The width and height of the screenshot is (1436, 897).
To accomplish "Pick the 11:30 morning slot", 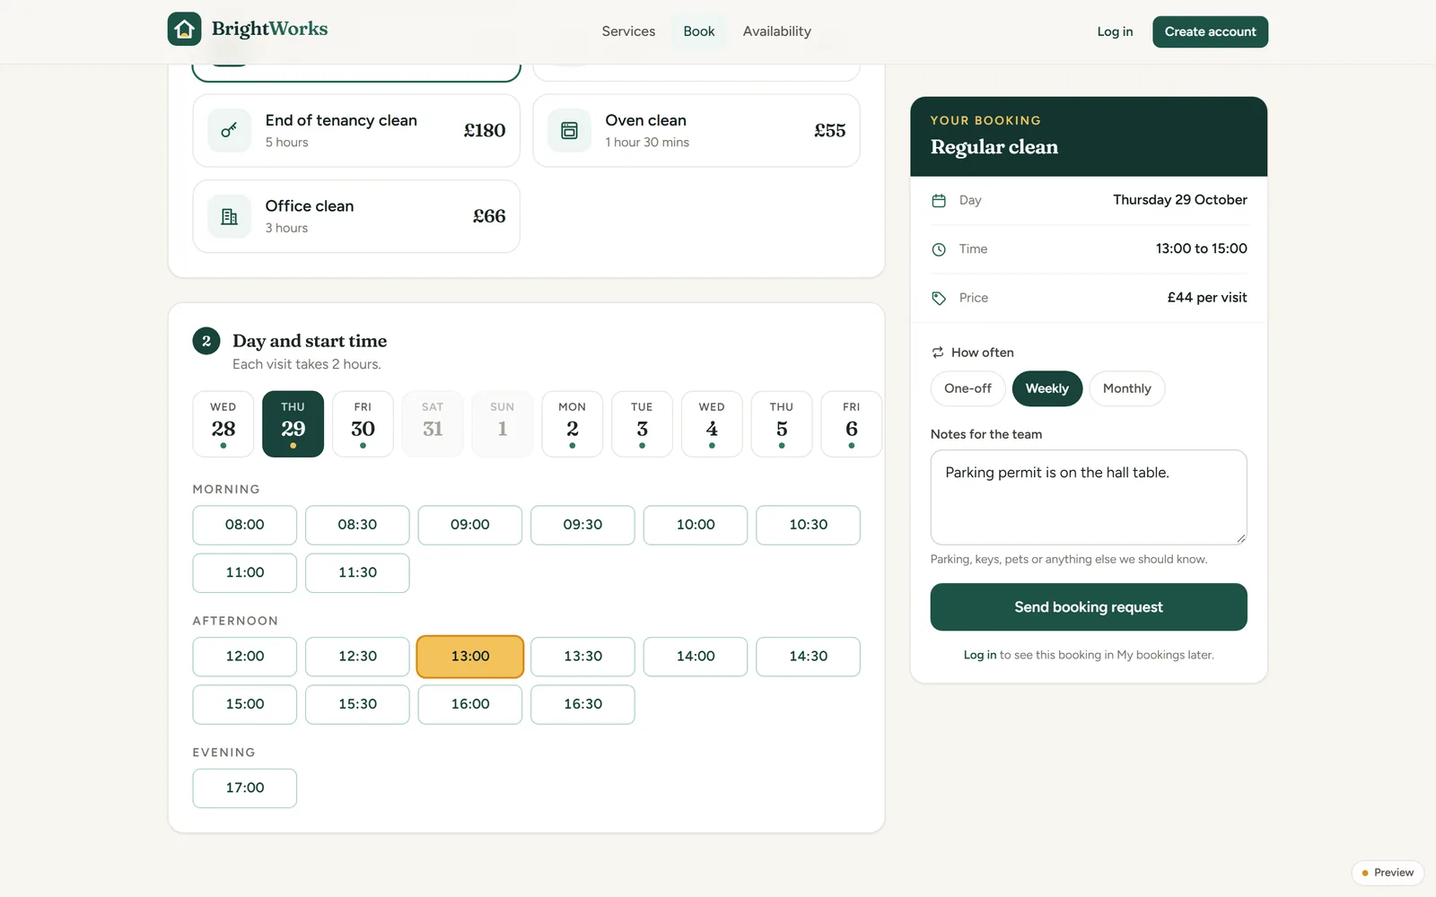I will (x=357, y=572).
